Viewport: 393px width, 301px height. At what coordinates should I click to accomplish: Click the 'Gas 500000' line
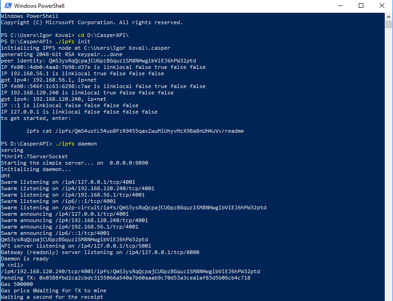pos(17,284)
